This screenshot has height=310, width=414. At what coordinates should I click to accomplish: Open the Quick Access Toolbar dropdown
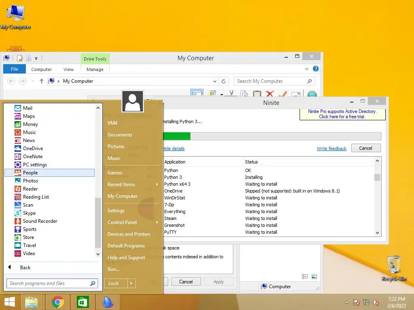[36, 59]
